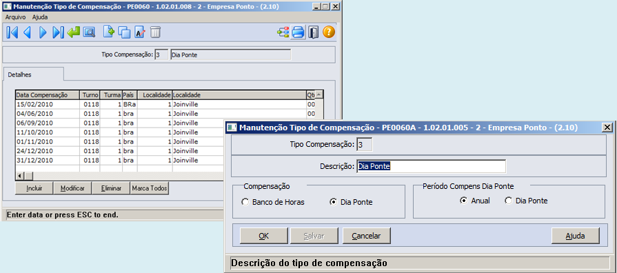Open the Arquivo menu

(x=15, y=17)
